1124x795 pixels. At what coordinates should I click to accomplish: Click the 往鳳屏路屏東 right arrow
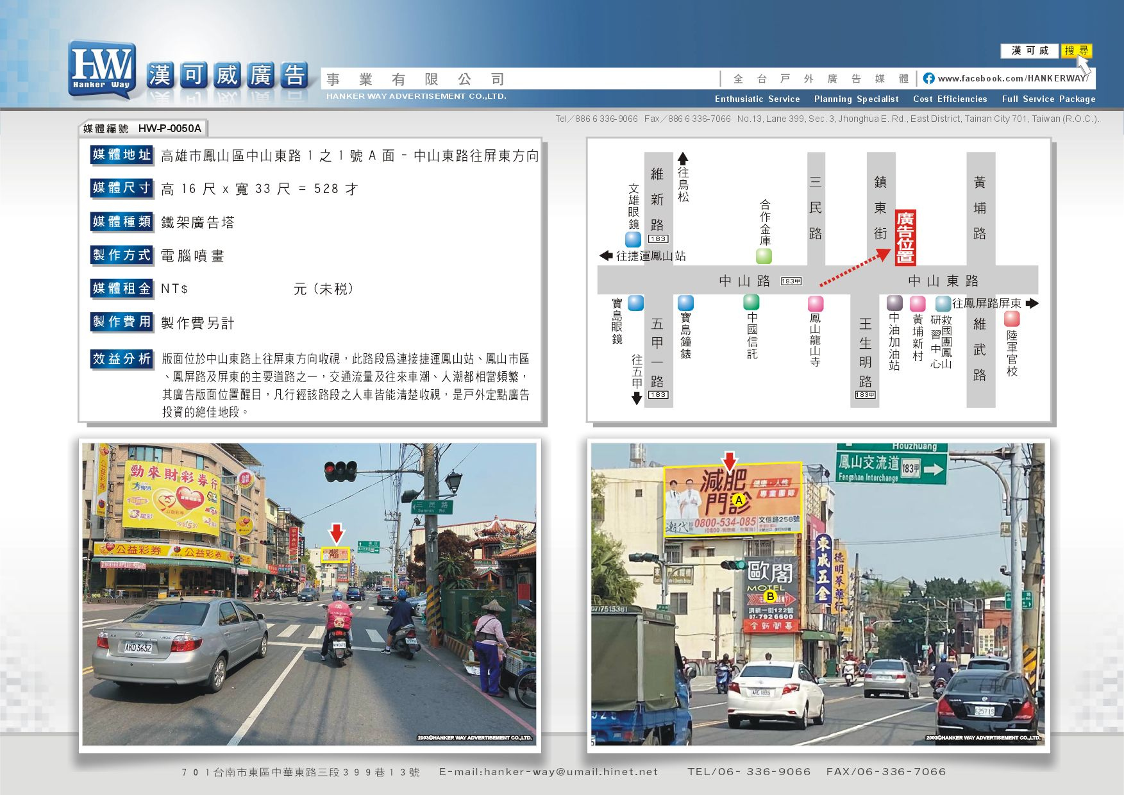1032,303
